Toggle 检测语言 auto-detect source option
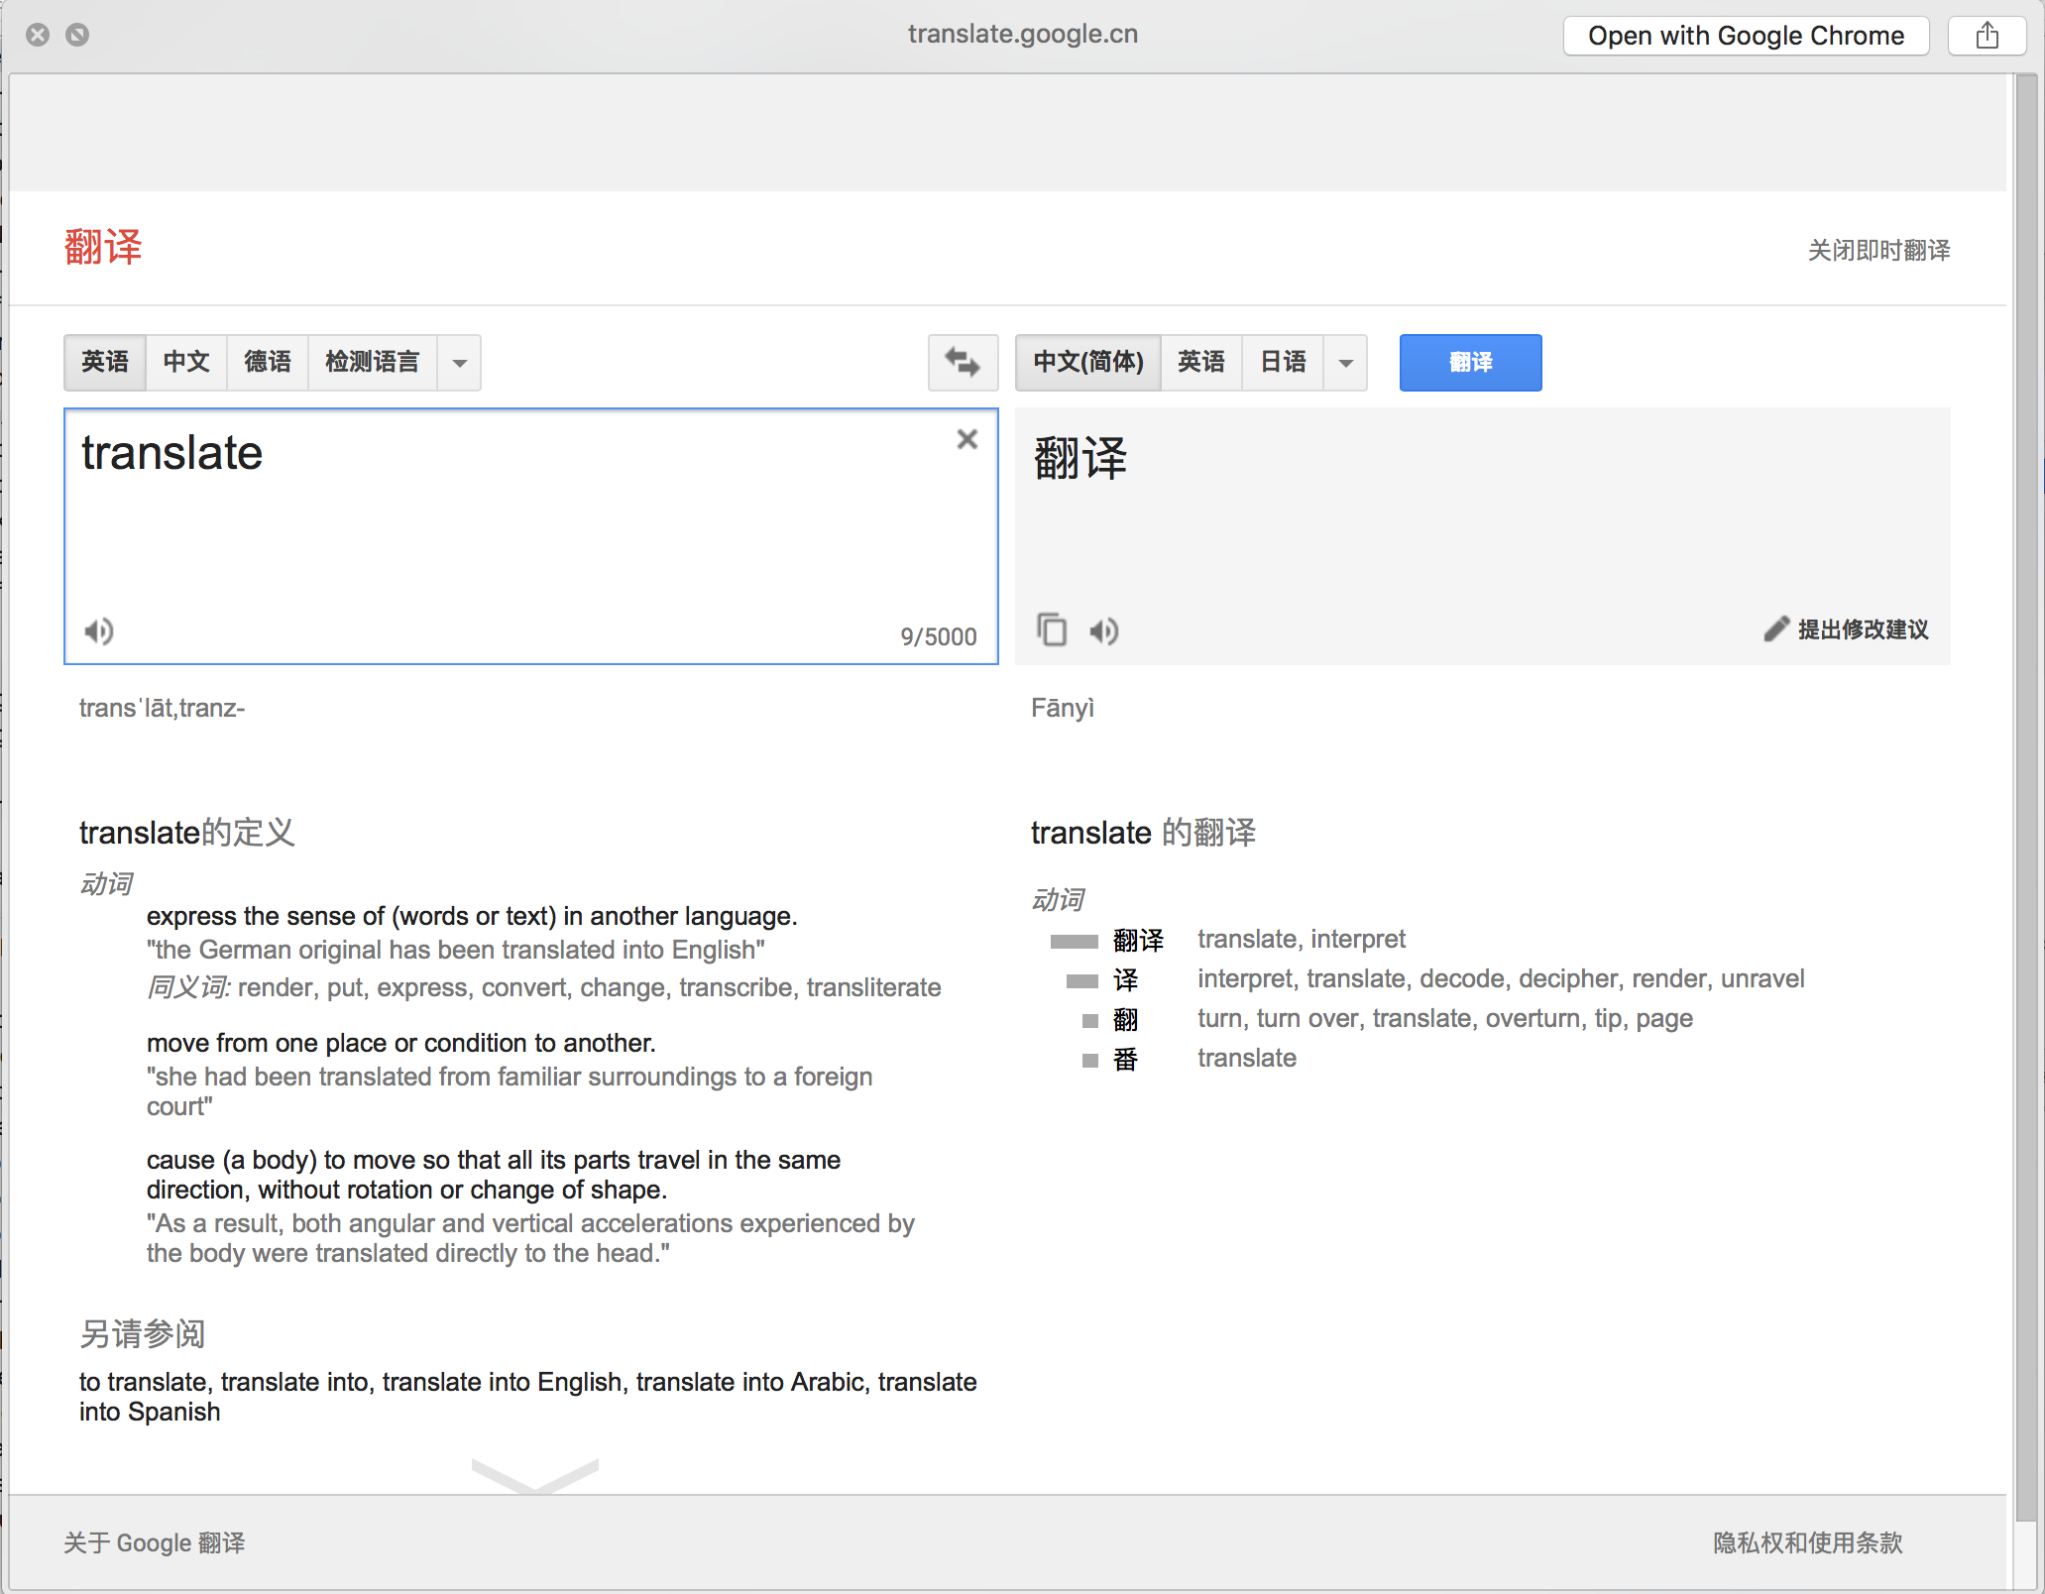2045x1594 pixels. 373,363
